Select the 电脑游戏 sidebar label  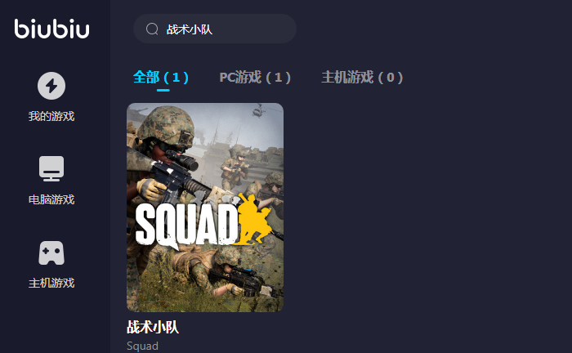point(51,199)
